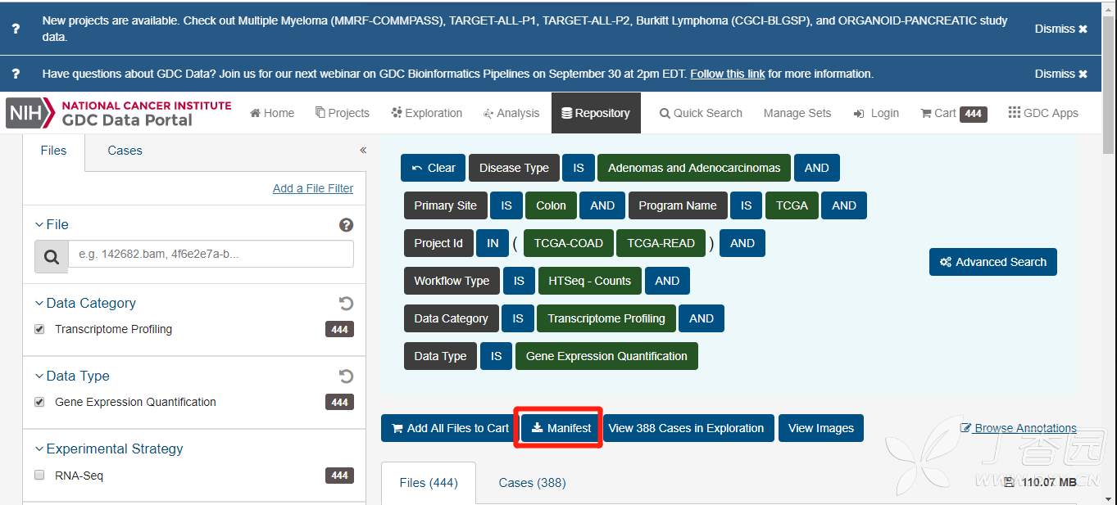
Task: Click the file search magnifier icon
Action: click(52, 257)
